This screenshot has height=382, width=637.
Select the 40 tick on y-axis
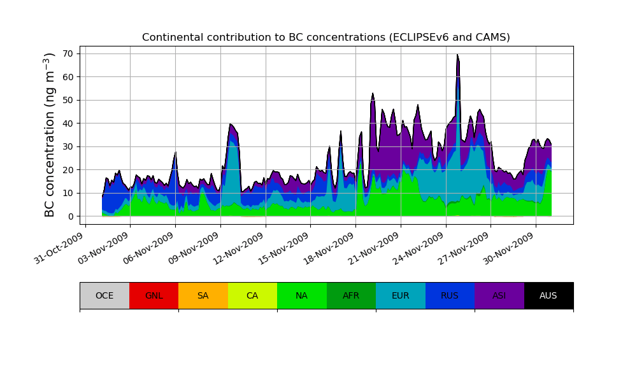click(x=69, y=124)
